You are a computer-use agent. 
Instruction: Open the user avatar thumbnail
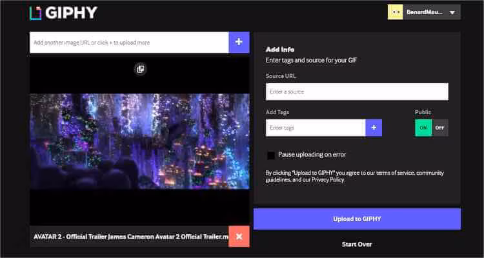pyautogui.click(x=395, y=12)
